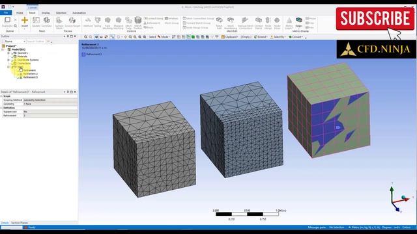Switch to the Section Planes tab
This screenshot has height=234, width=417.
[x=20, y=222]
